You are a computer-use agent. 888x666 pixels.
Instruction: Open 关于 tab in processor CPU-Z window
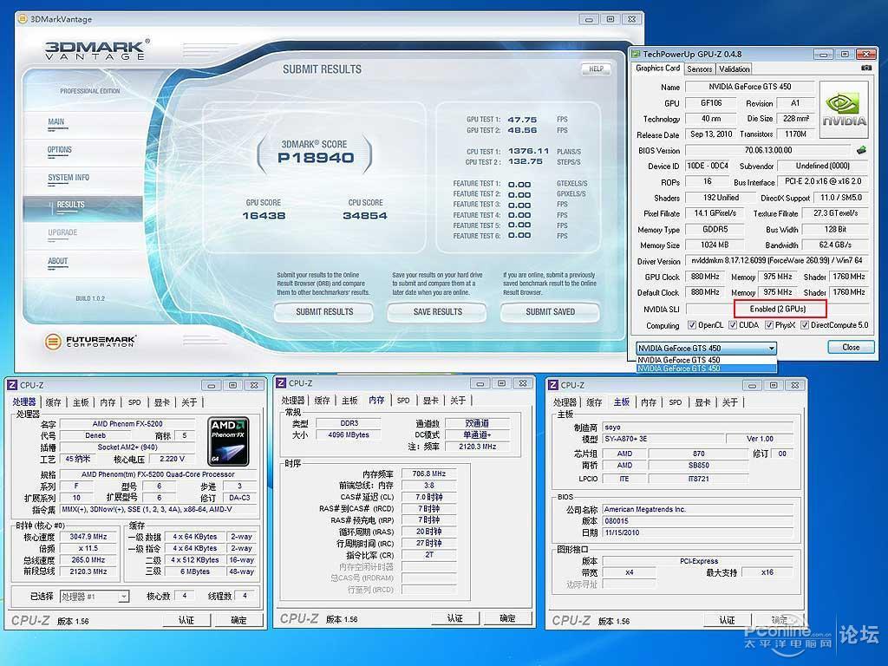tap(189, 402)
